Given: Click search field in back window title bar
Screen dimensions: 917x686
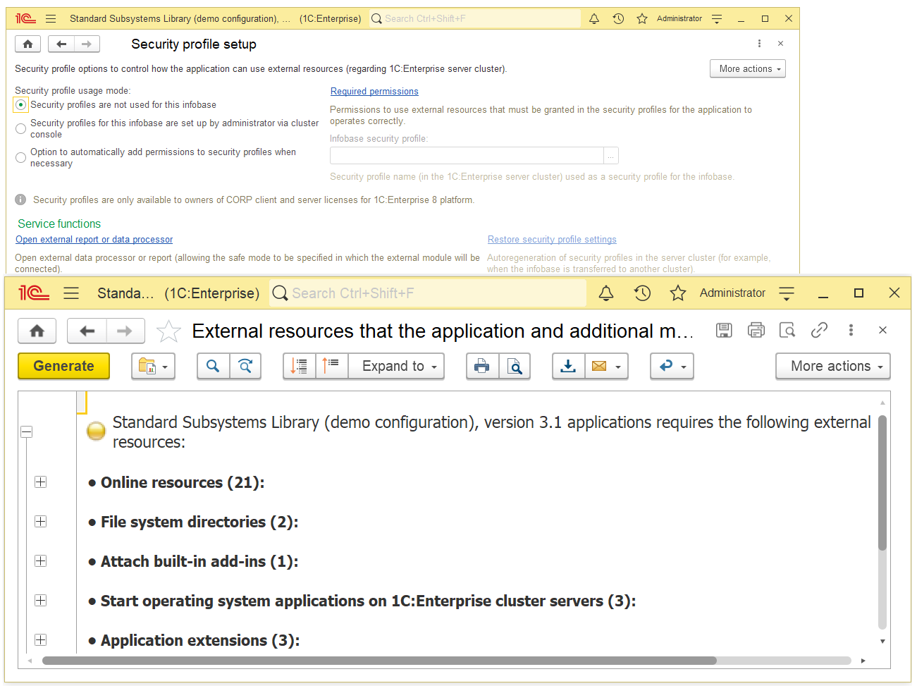Looking at the screenshot, I should (x=475, y=19).
